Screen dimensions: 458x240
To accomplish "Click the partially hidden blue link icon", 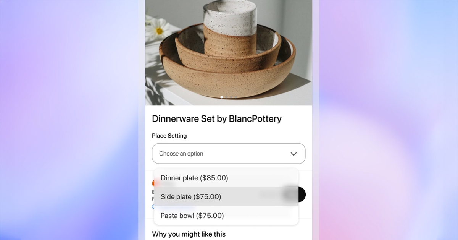I will [x=153, y=207].
